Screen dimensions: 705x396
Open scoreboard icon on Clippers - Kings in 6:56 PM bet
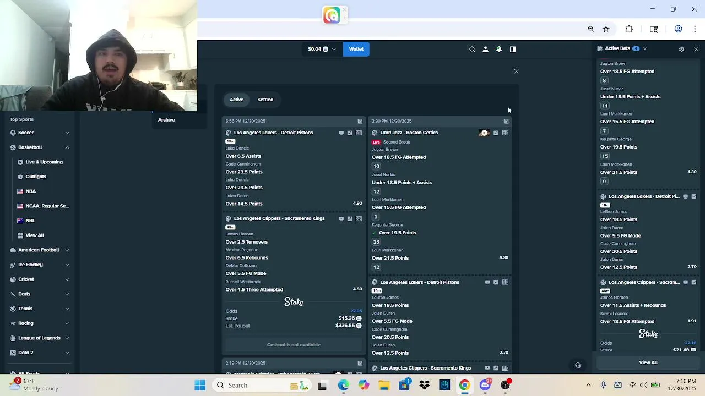[359, 218]
